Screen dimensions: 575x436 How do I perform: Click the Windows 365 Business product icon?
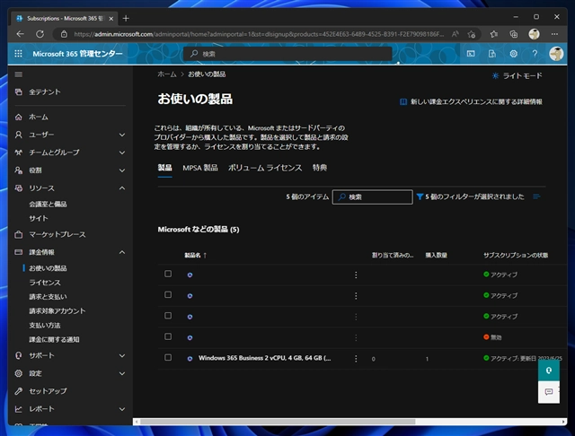pyautogui.click(x=190, y=359)
